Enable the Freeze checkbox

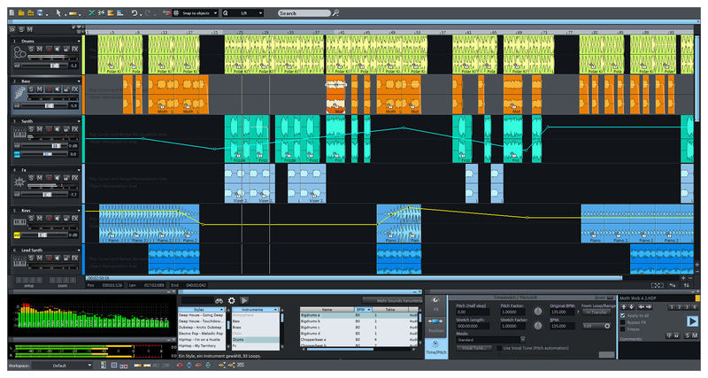click(623, 329)
